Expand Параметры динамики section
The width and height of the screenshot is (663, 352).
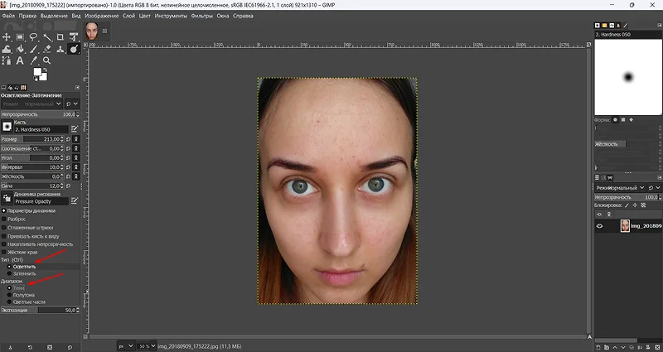(x=4, y=210)
